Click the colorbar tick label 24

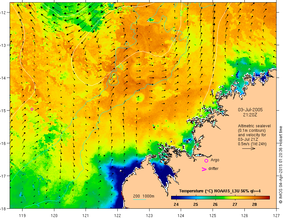click(176, 204)
